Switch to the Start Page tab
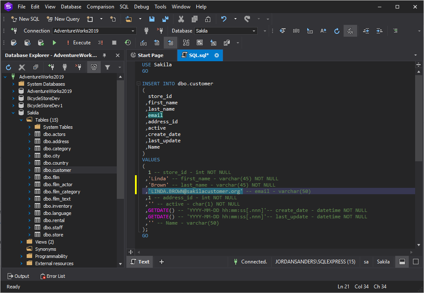424x293 pixels. tap(150, 55)
